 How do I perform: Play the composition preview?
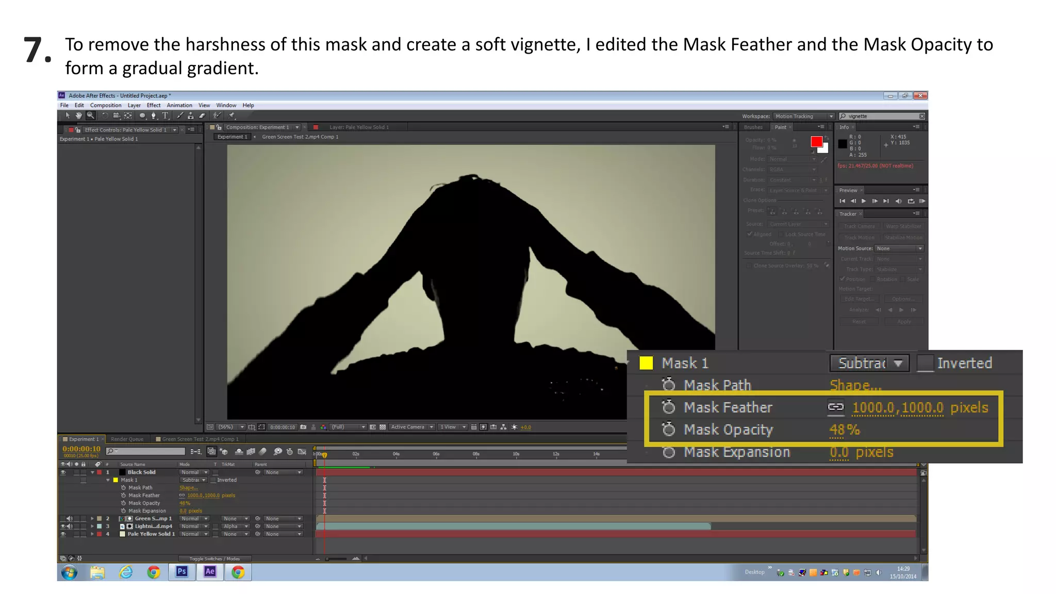pos(864,201)
